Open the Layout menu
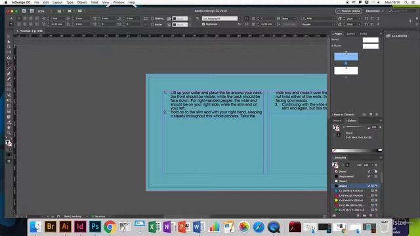Image resolution: width=420 pixels, height=236 pixels. [x=57, y=3]
